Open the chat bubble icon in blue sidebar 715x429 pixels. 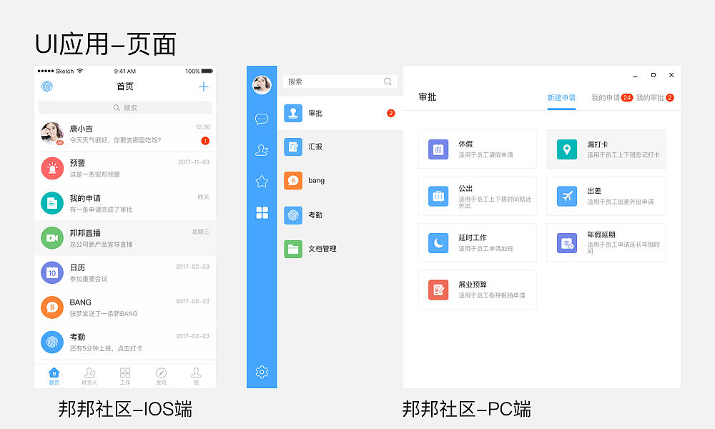[262, 119]
